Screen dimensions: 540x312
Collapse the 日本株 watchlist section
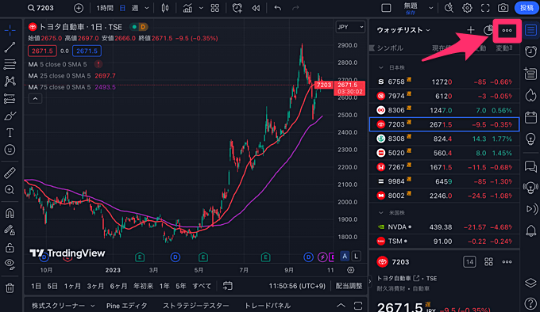[380, 67]
